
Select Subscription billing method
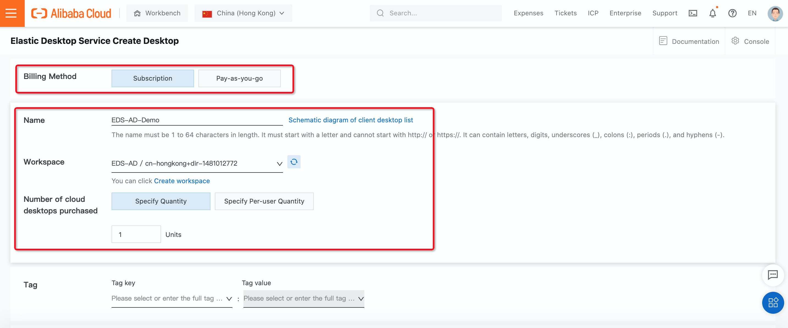pos(152,78)
